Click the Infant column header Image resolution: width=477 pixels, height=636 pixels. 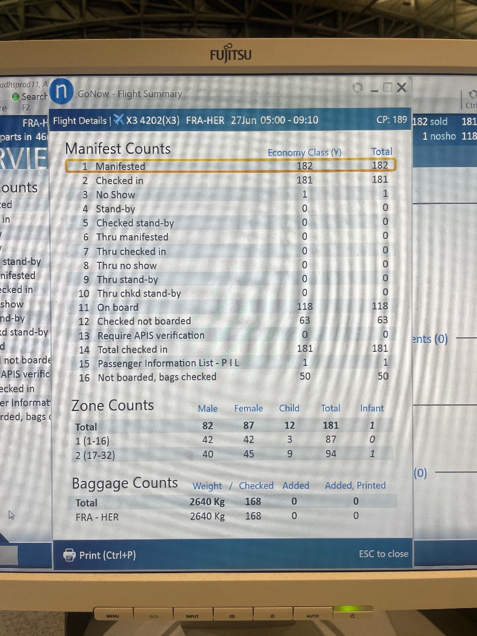(x=371, y=409)
